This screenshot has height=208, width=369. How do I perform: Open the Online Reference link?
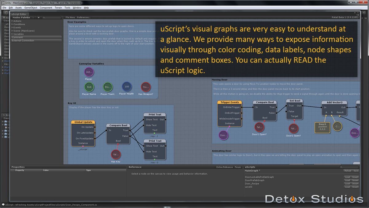coord(224,167)
